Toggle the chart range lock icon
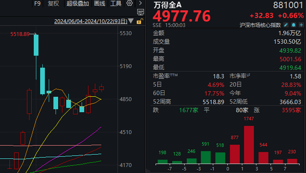 (x=140, y=21)
